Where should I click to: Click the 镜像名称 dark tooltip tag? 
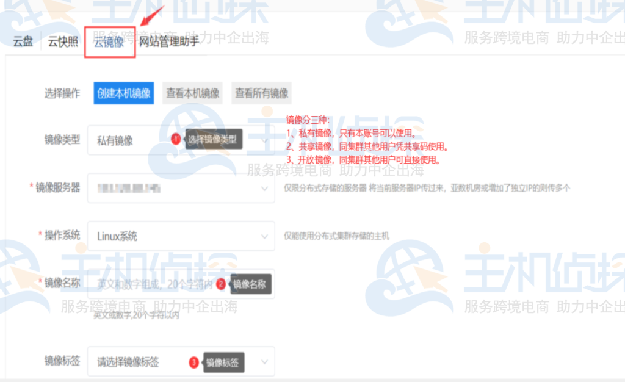click(x=251, y=283)
